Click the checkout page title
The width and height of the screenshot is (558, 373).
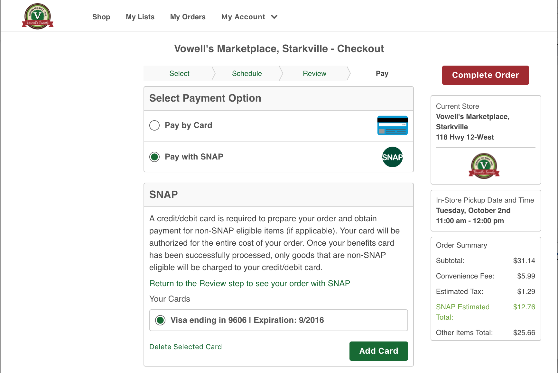tap(279, 49)
